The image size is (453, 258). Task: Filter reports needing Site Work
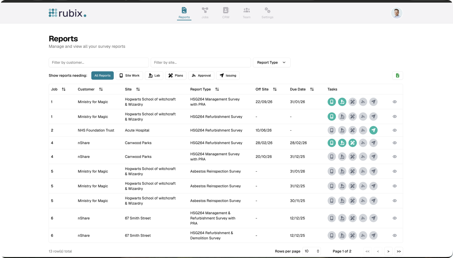click(x=129, y=75)
